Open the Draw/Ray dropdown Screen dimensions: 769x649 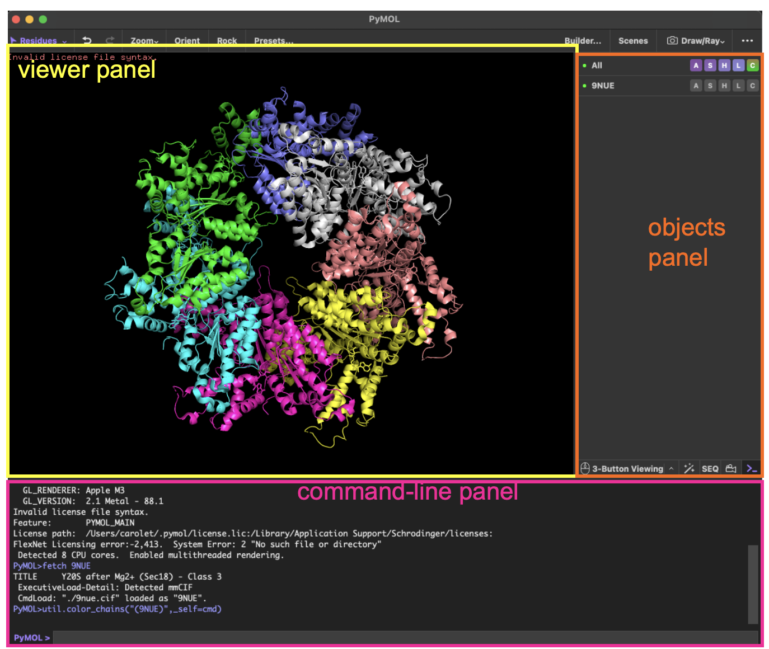pyautogui.click(x=696, y=41)
